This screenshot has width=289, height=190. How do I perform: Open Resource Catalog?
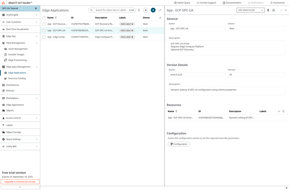[17, 79]
